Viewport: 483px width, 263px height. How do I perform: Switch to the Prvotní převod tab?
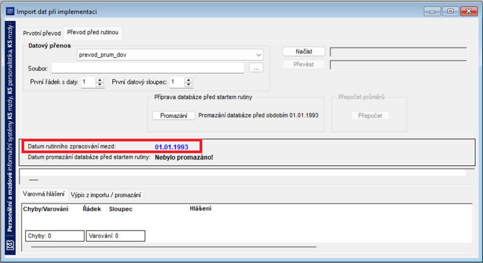(x=42, y=33)
